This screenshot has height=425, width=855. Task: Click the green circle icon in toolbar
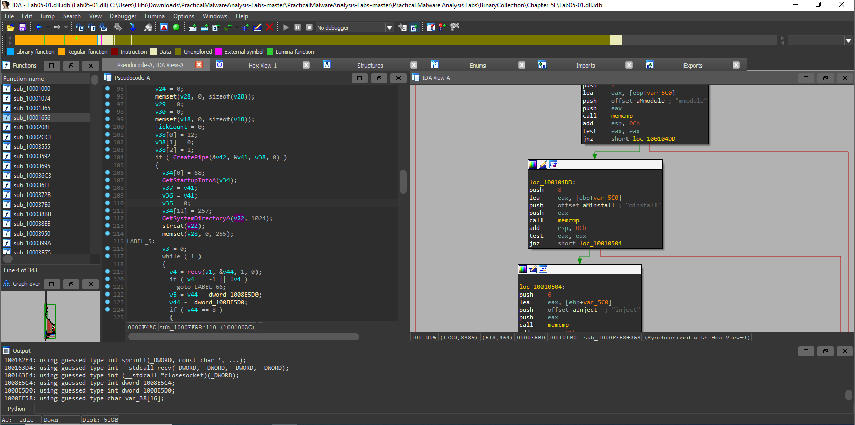176,27
